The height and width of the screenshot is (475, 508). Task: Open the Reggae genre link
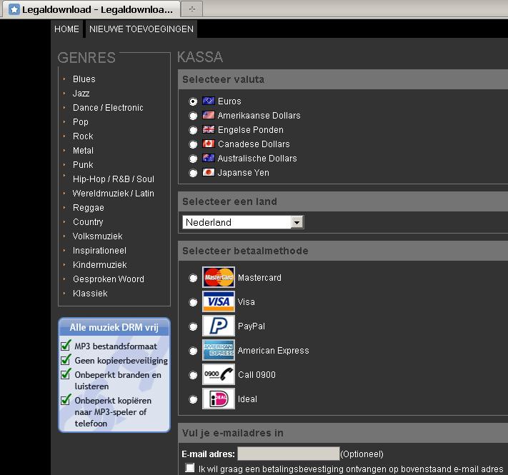point(89,208)
